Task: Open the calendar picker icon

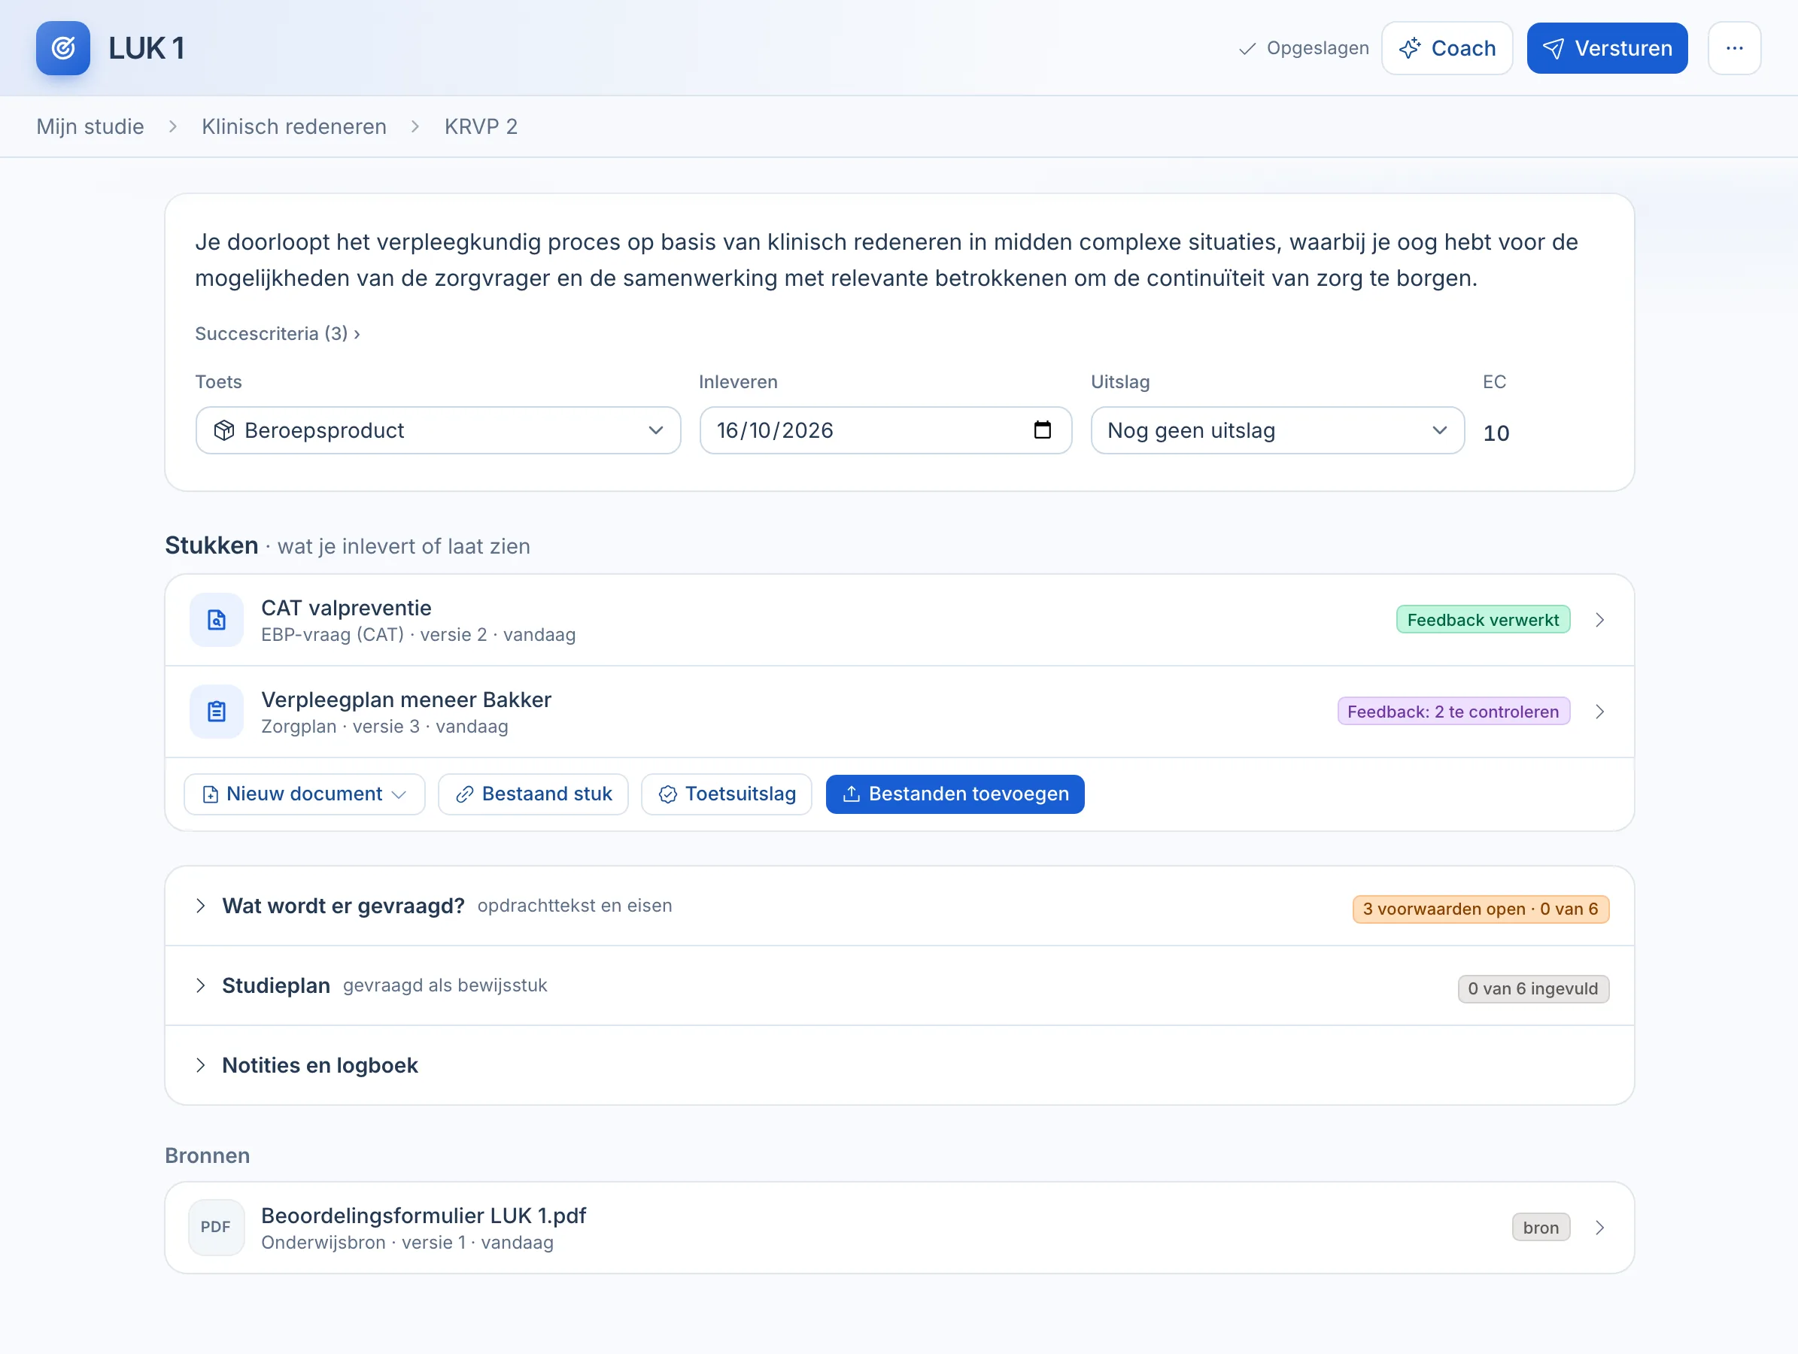Action: (x=1042, y=430)
